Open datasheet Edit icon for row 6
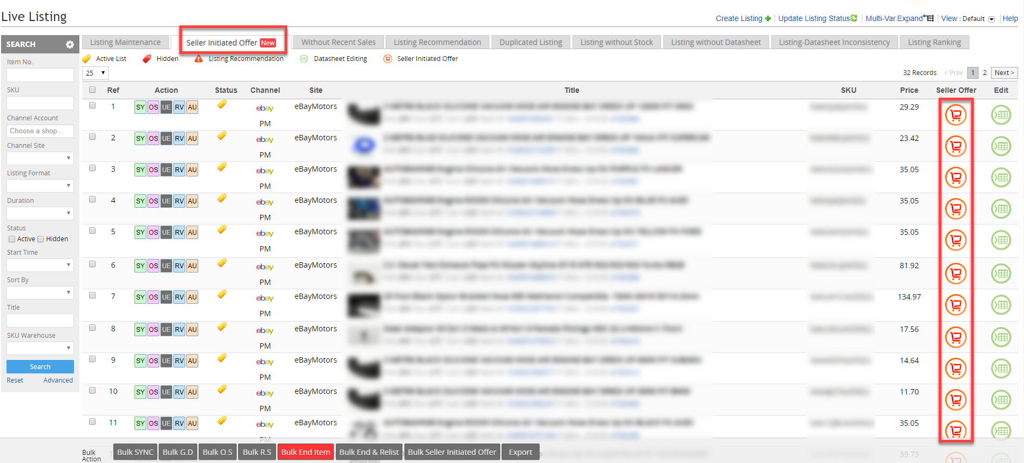The image size is (1024, 463). (x=1001, y=274)
